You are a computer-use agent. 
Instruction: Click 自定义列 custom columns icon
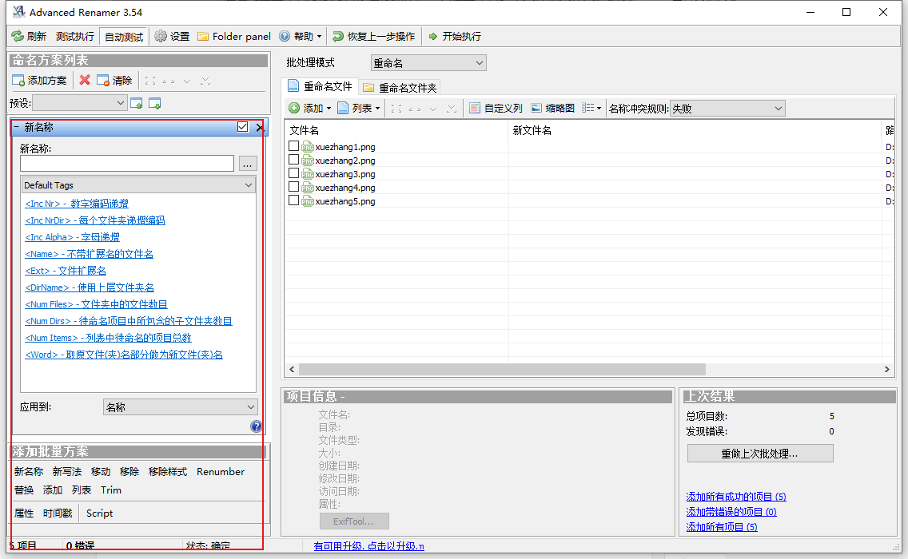(x=475, y=109)
